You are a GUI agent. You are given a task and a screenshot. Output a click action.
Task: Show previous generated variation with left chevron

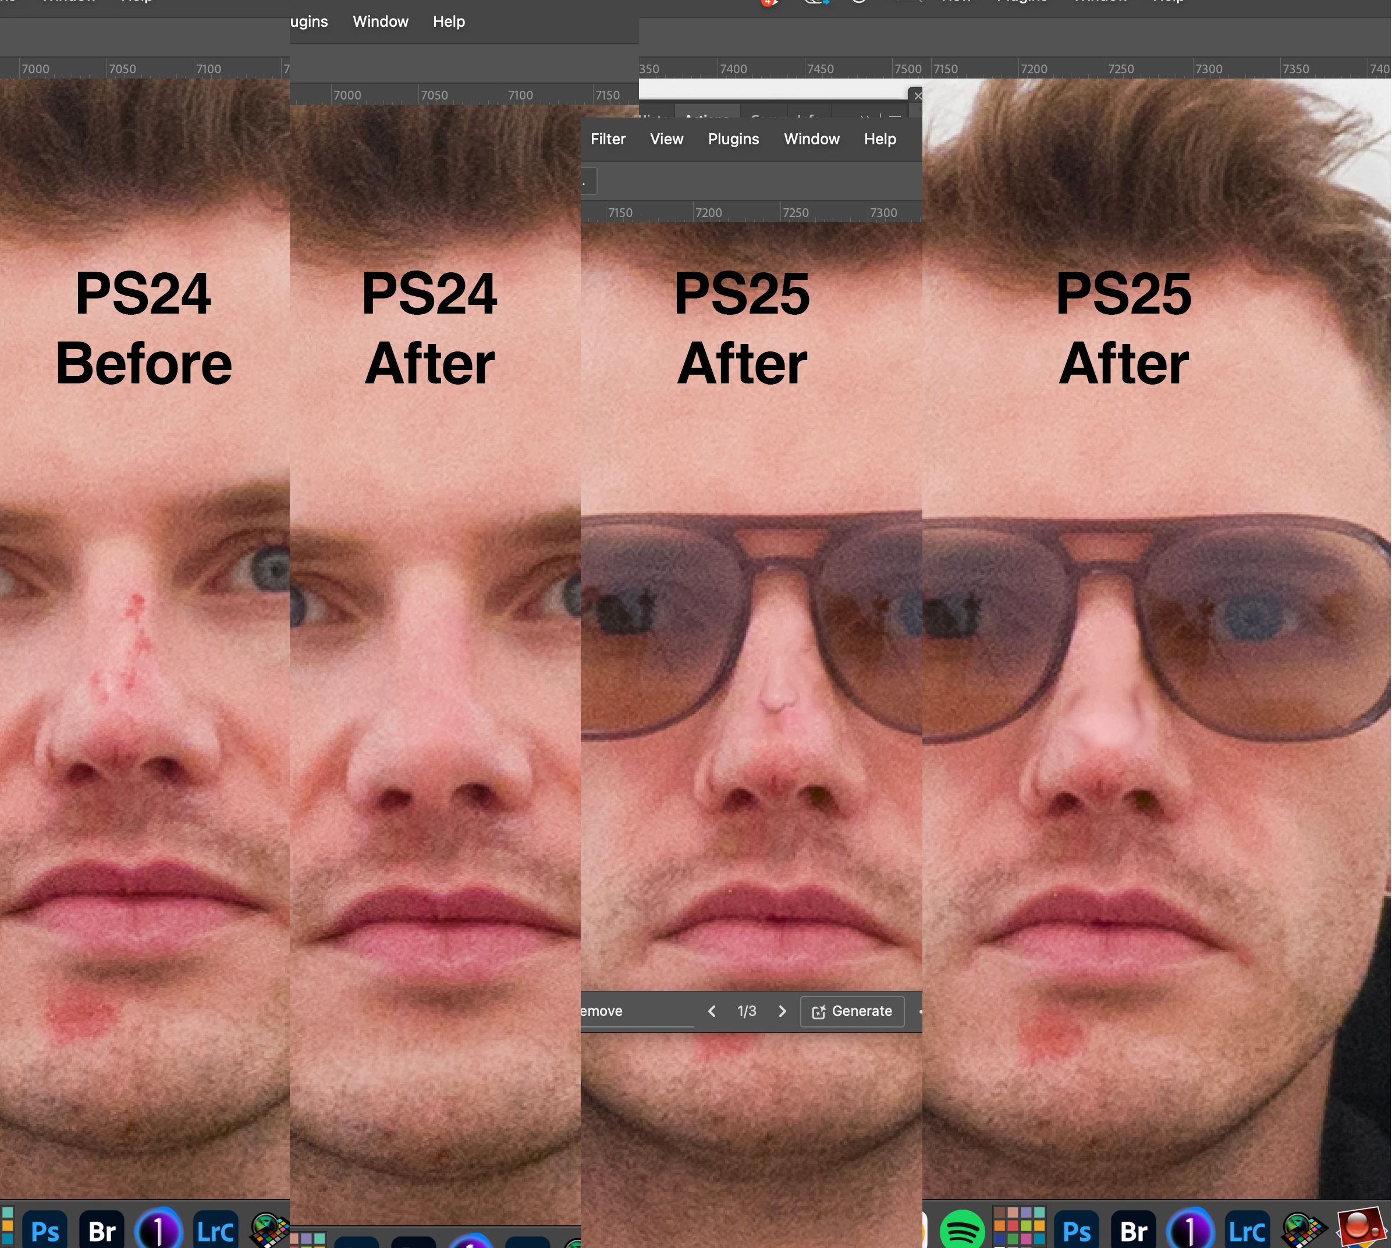pyautogui.click(x=712, y=1011)
